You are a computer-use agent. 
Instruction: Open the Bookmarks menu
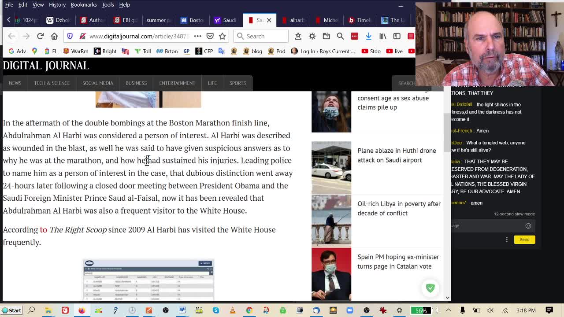point(84,5)
